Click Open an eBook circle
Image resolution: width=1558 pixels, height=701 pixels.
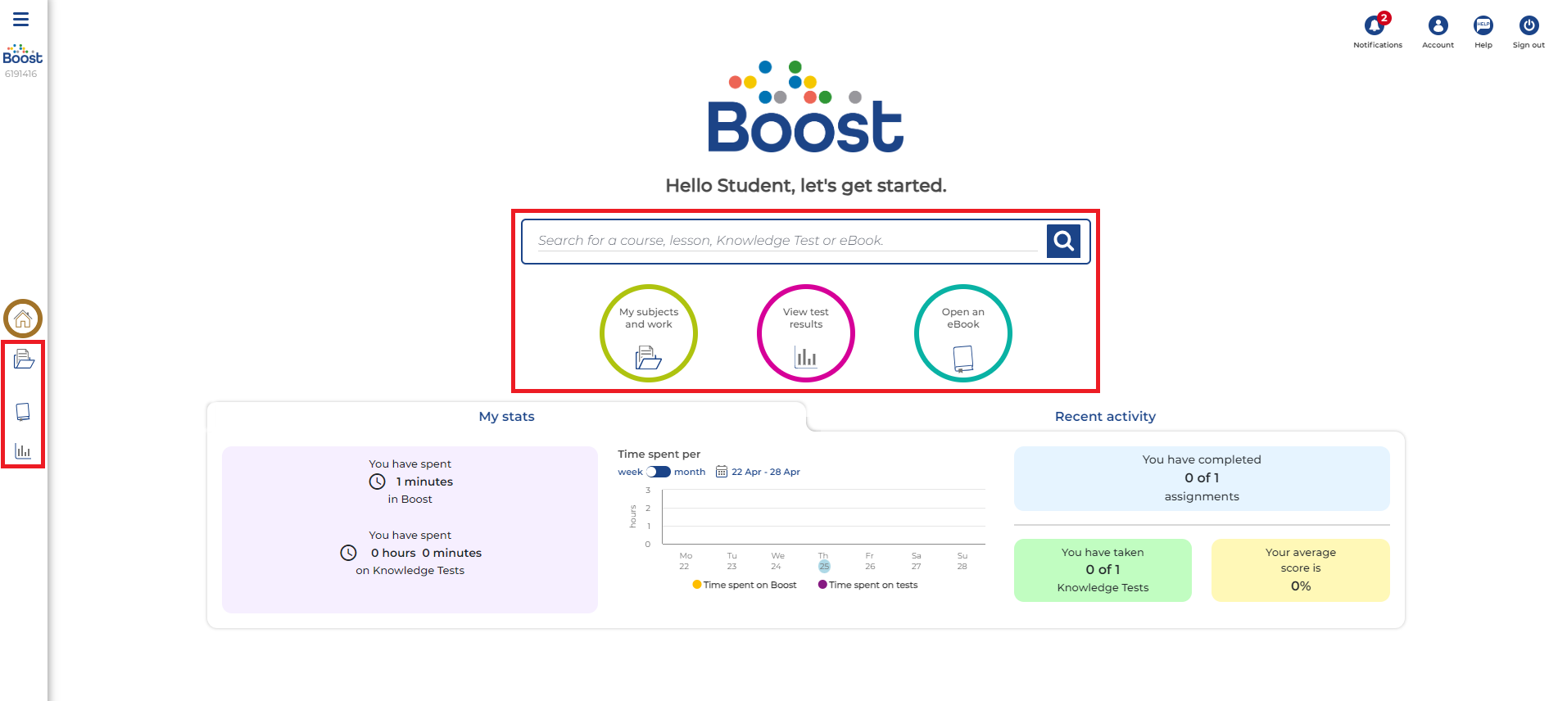963,333
